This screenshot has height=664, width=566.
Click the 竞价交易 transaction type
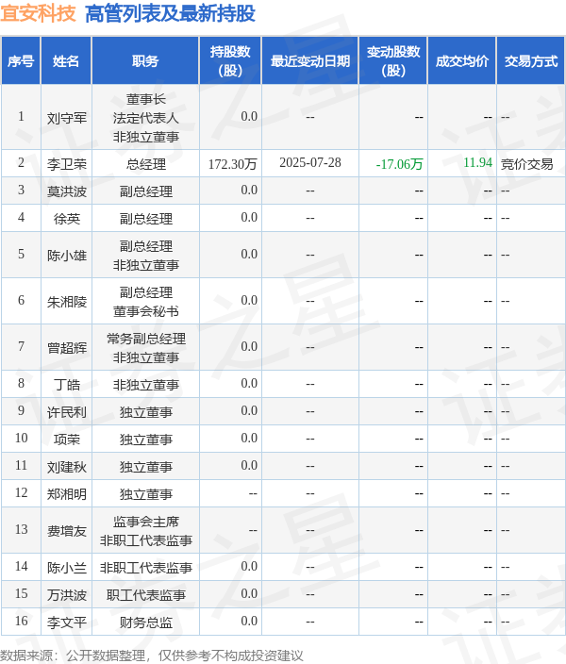click(x=527, y=164)
